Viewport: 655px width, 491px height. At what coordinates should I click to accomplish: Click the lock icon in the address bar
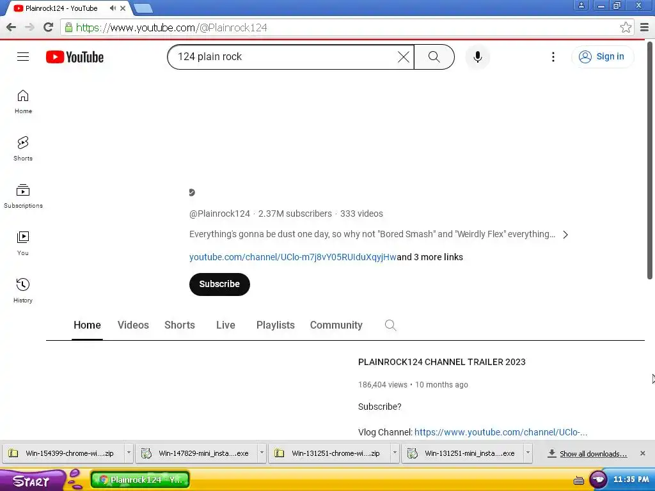pos(68,27)
